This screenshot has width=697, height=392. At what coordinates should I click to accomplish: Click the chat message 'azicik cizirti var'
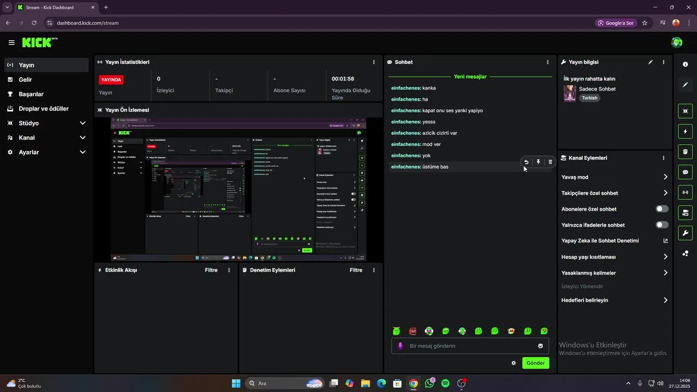tap(424, 133)
